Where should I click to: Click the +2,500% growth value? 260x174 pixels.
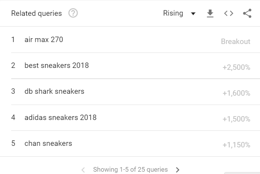[236, 68]
